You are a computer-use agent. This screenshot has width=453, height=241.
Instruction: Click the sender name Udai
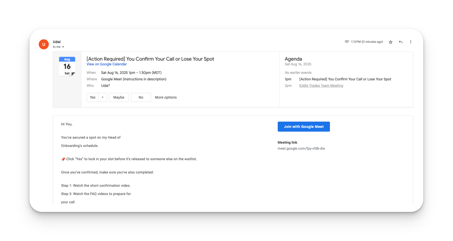click(x=57, y=42)
